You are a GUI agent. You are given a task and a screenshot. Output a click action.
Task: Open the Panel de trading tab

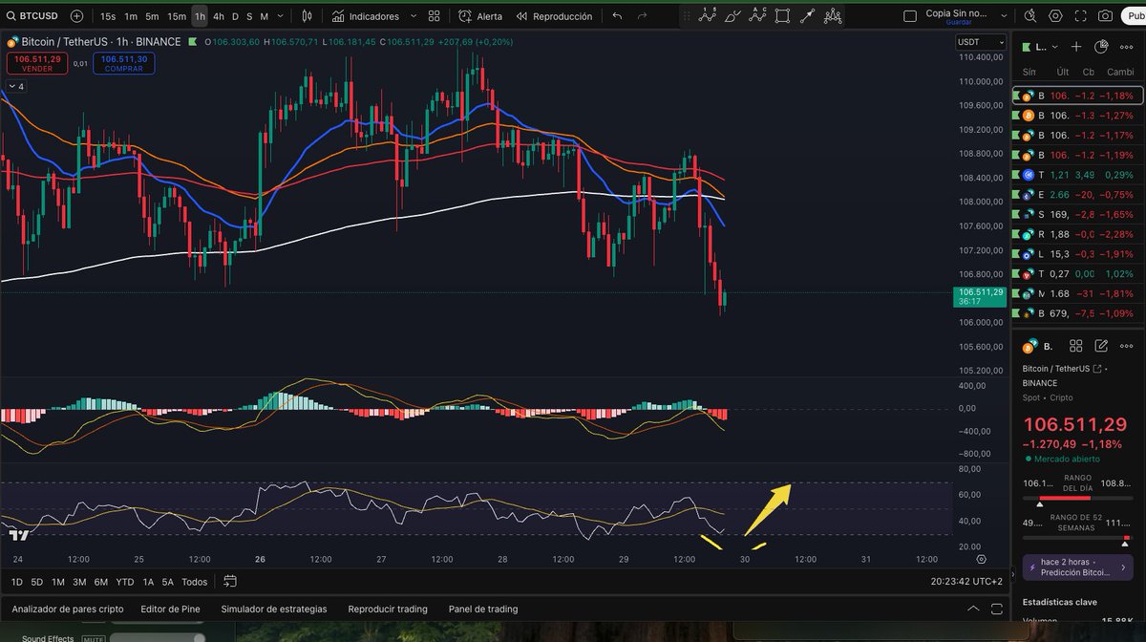[483, 609]
